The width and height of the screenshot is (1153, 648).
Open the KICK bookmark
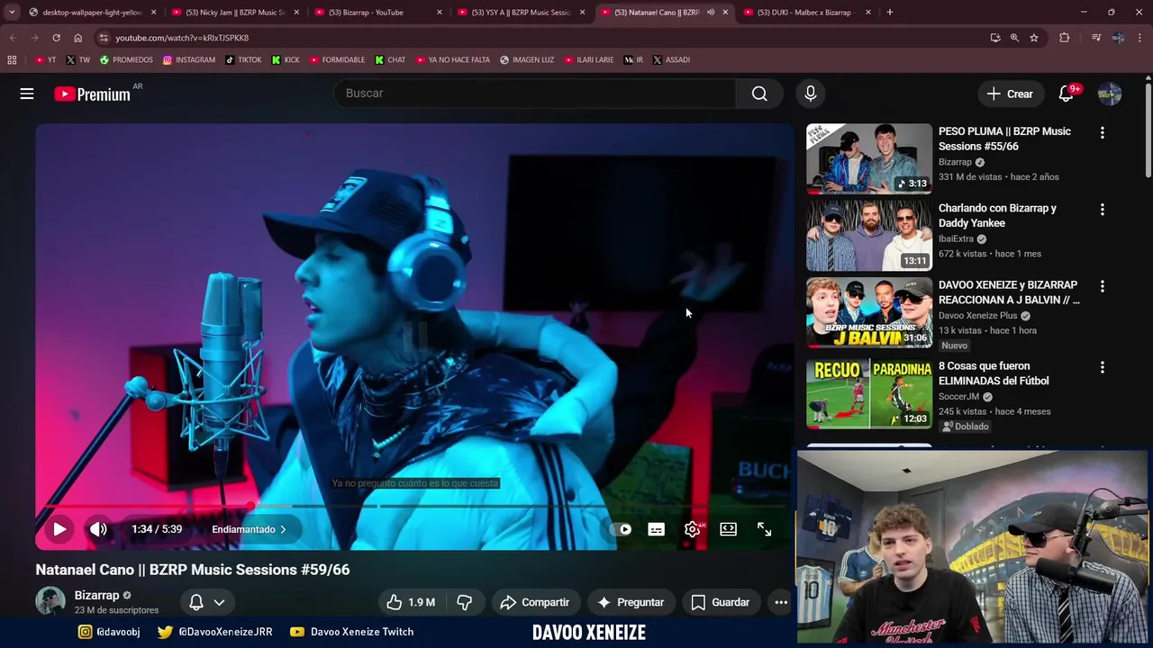click(286, 60)
